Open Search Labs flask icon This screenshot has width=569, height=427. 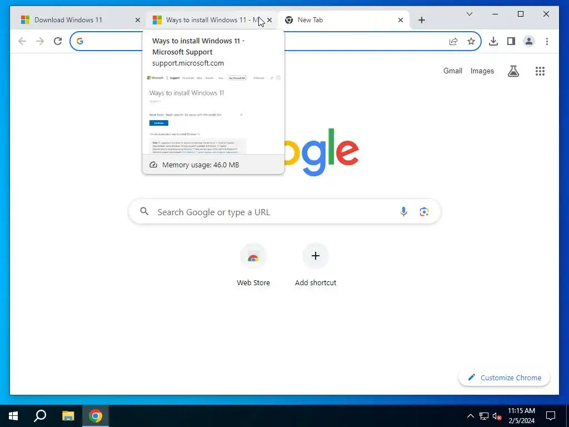pos(513,71)
